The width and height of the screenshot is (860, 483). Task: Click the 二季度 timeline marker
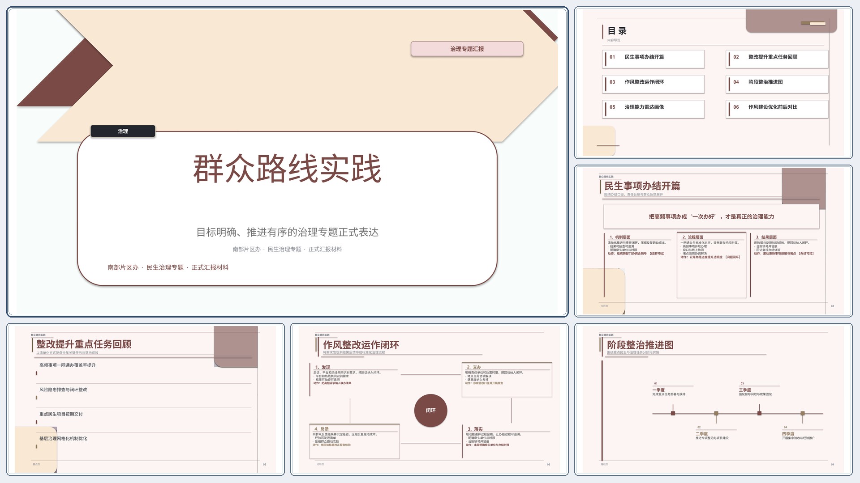[x=716, y=413]
